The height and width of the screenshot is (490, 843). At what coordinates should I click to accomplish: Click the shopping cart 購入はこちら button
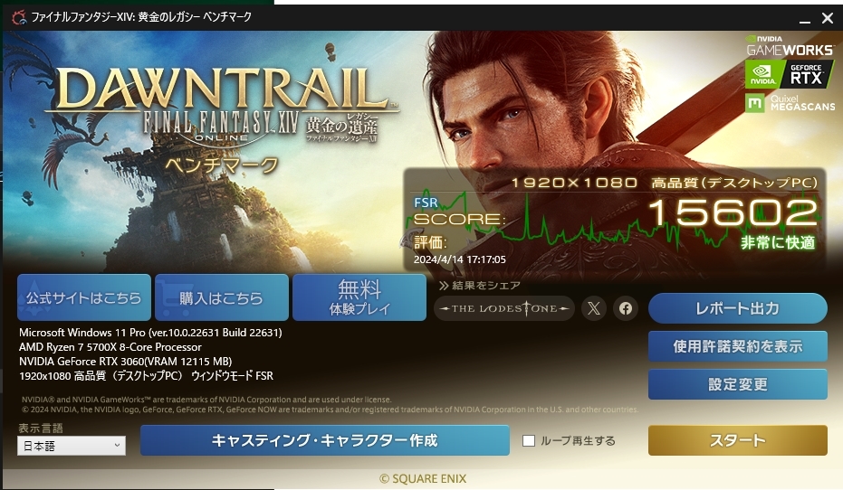pyautogui.click(x=222, y=297)
